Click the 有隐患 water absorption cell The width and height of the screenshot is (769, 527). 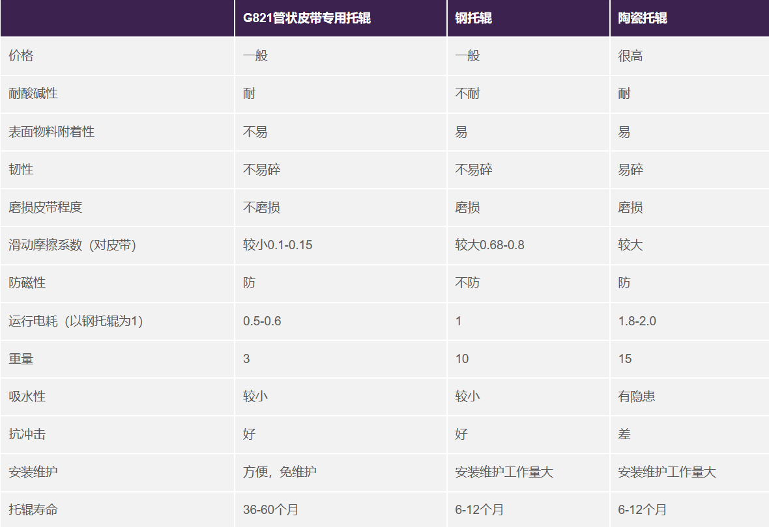[636, 396]
